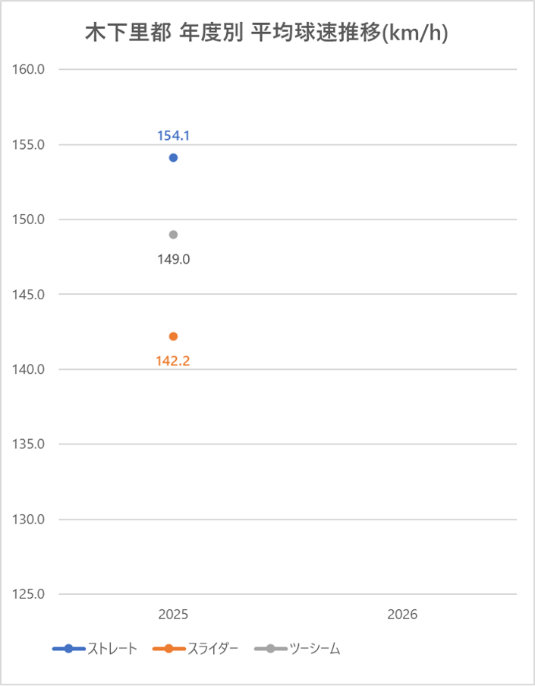Click the gray ツーシーム data point
Screen dimensions: 535x686
173,235
